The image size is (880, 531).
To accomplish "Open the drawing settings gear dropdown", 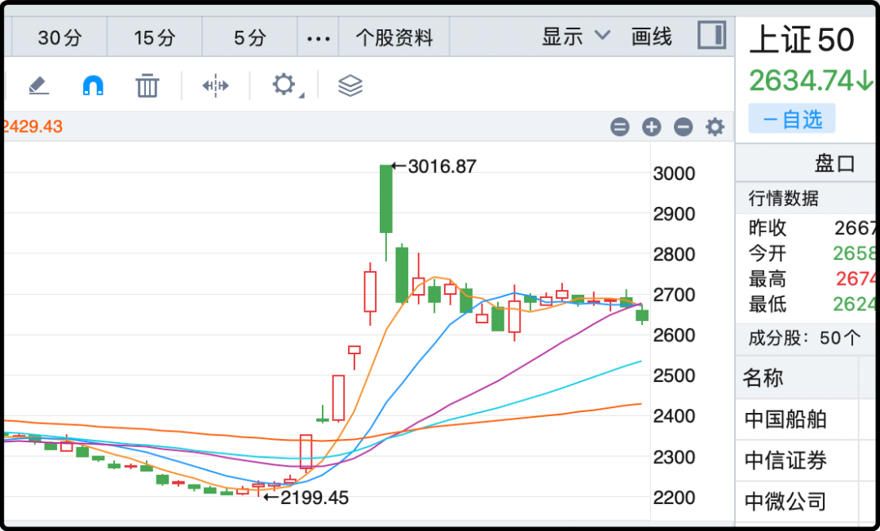I will 284,85.
